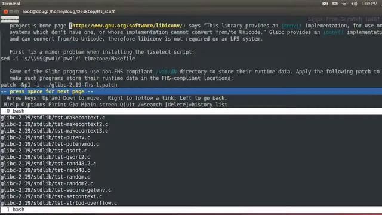Click the line tst-setcontext.c

(x=51, y=196)
